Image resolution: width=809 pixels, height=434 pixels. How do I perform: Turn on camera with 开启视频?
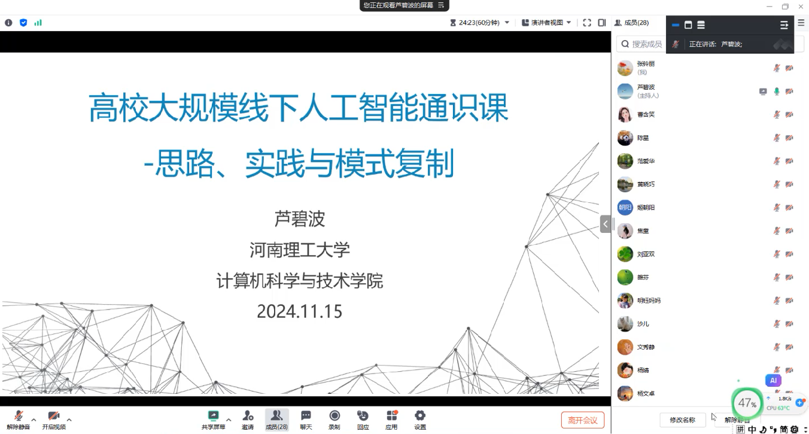click(x=54, y=419)
